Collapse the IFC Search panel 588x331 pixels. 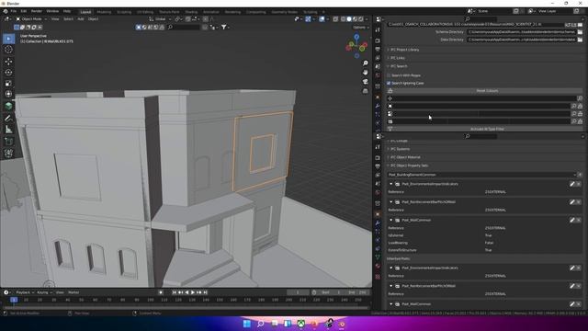(399, 66)
